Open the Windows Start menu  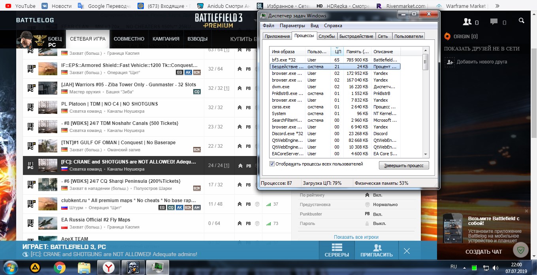[x=11, y=268]
